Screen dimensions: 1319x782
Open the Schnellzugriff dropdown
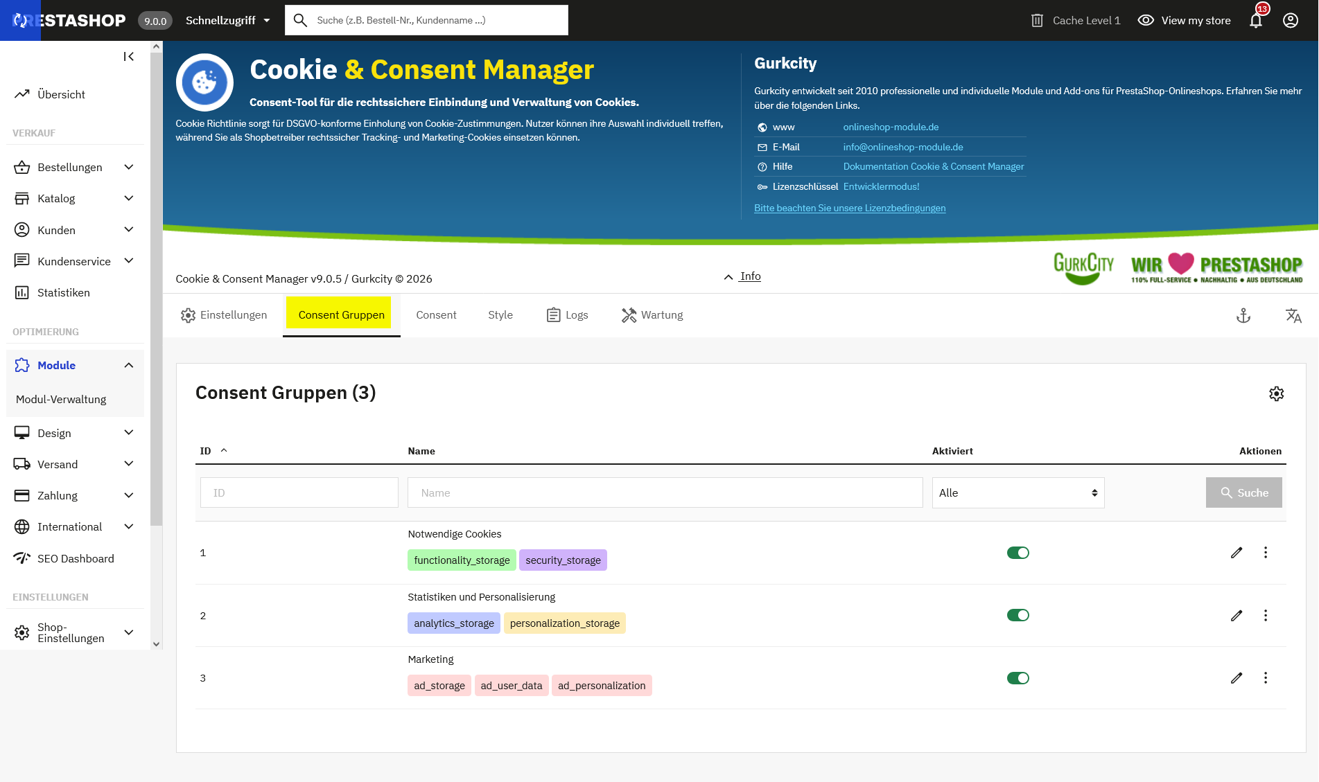click(x=227, y=21)
